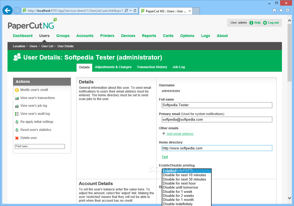Choose Disable indefinitely option
294x206 pixels.
[x=187, y=204]
